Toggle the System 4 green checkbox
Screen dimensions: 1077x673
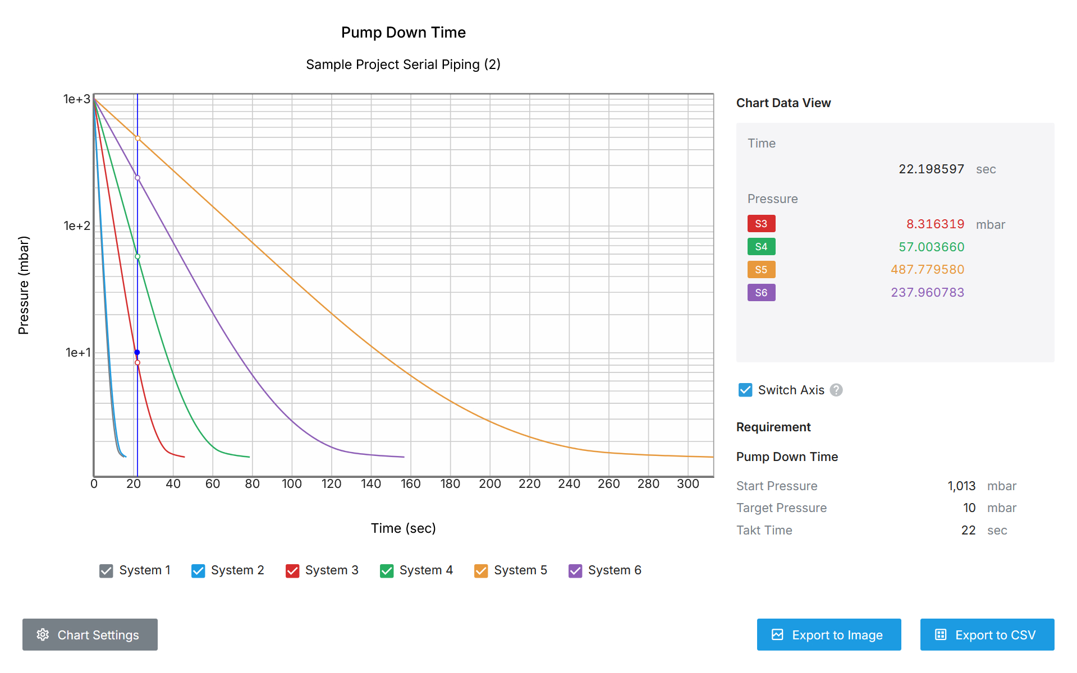point(387,571)
